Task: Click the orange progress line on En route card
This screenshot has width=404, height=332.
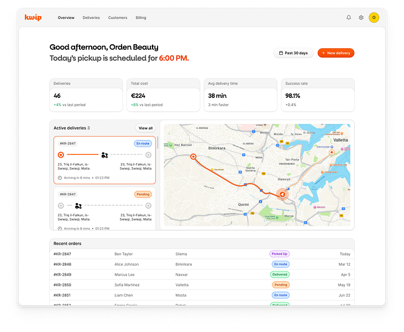Action: [83, 155]
